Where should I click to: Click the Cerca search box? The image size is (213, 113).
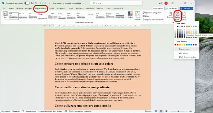(x=116, y=3)
